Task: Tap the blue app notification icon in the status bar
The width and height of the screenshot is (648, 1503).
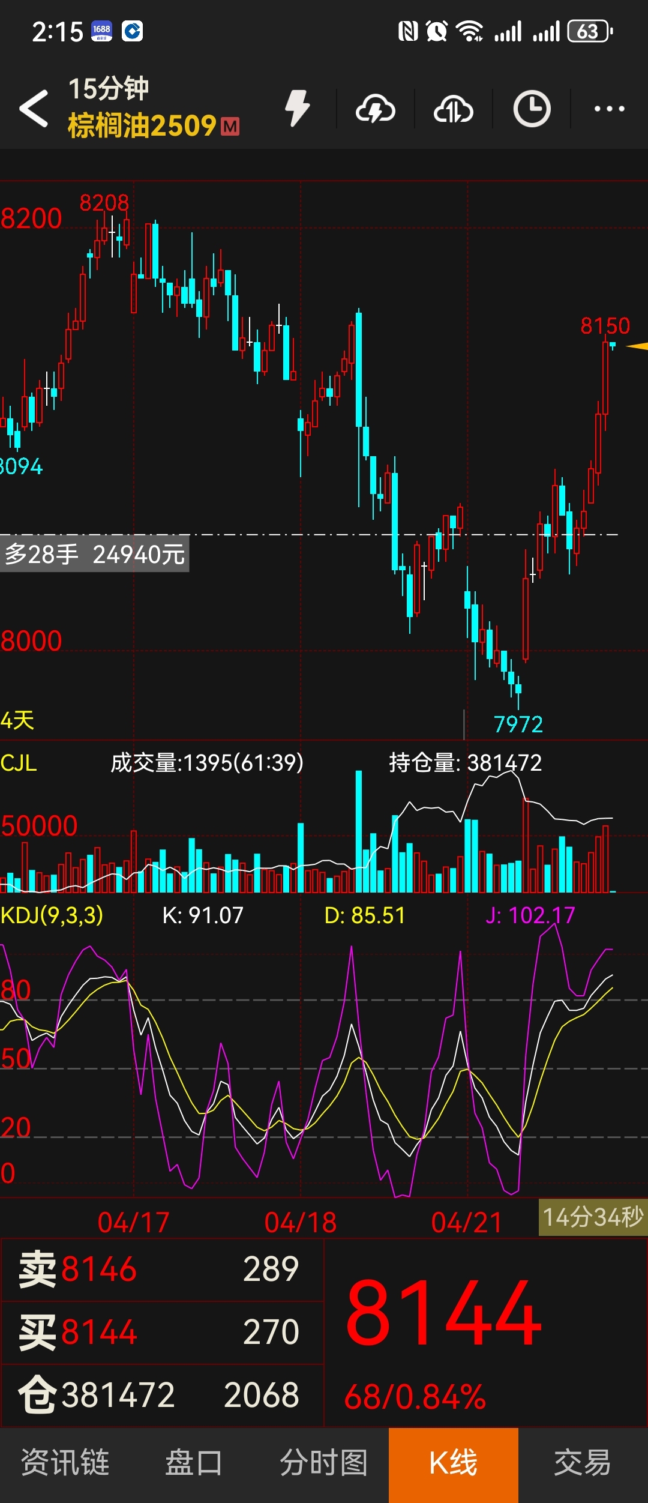Action: click(x=132, y=31)
